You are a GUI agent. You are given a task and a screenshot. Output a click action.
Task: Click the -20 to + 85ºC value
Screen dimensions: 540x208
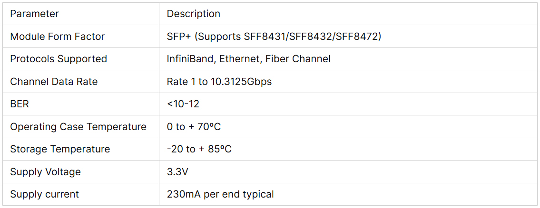tap(199, 149)
